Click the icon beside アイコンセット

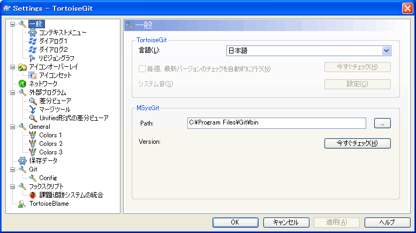tap(32, 75)
